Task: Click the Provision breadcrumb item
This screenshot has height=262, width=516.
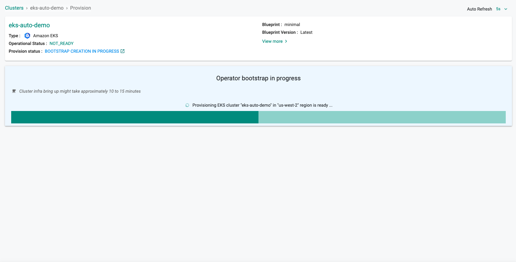Action: [x=80, y=8]
